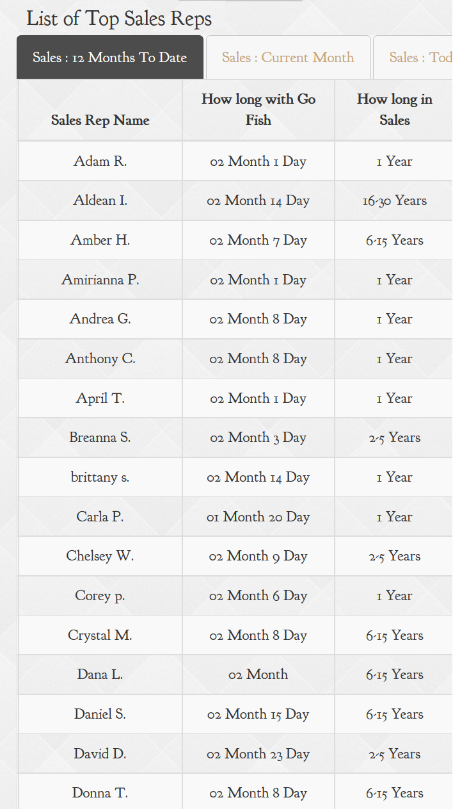Select Chelsey W. in the name column
Screen dimensions: 453x809
coord(100,556)
